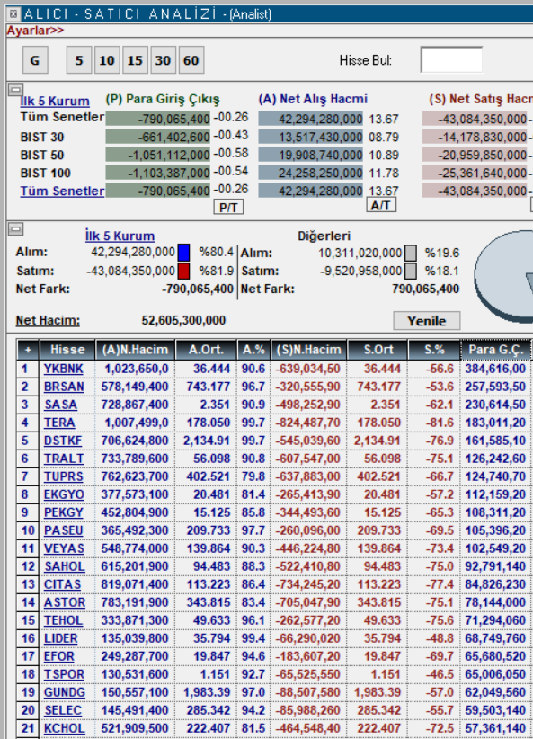
Task: Open the Ayarlar>> settings link
Action: click(35, 31)
